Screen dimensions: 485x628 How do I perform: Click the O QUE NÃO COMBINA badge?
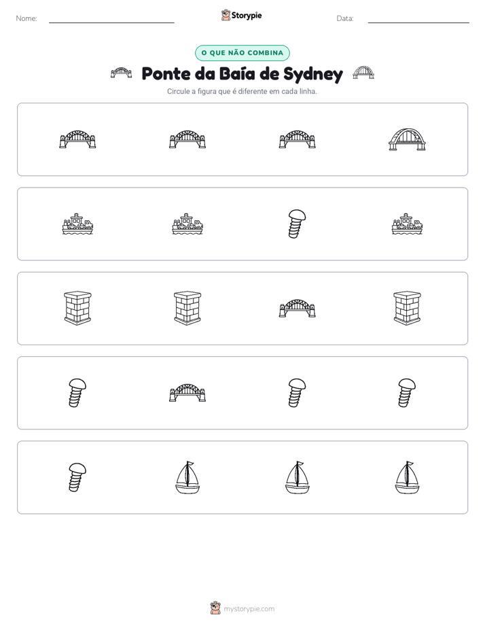click(x=242, y=53)
